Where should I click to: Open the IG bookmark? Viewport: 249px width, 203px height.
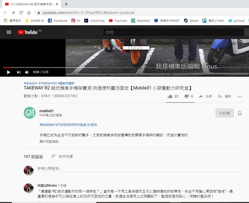(76, 21)
